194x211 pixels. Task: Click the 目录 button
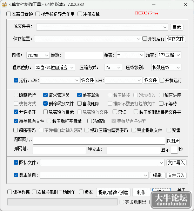point(177,27)
